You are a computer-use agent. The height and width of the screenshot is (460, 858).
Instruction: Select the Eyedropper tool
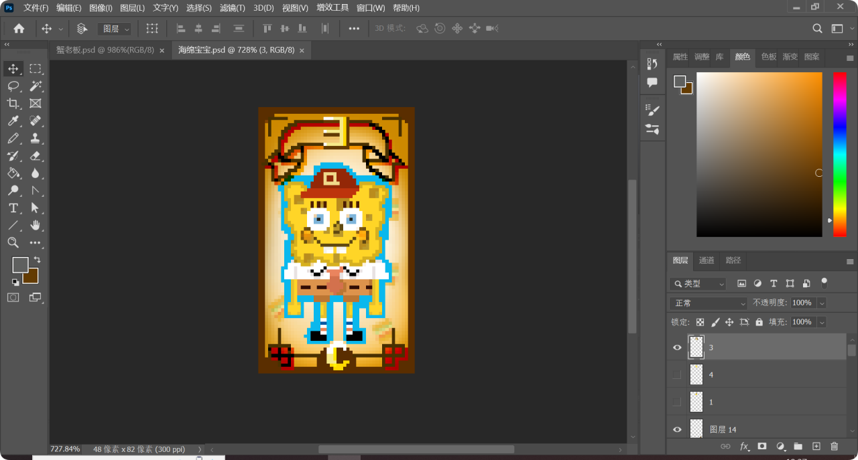click(x=13, y=121)
